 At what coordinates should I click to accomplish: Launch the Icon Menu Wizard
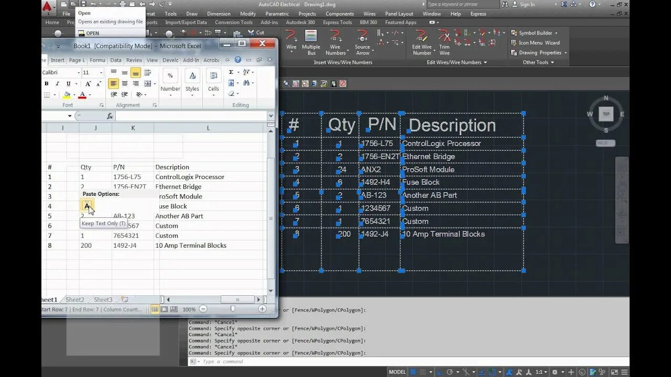tap(535, 43)
